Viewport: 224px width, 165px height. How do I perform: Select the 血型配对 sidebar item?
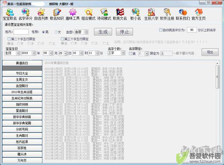[22, 86]
